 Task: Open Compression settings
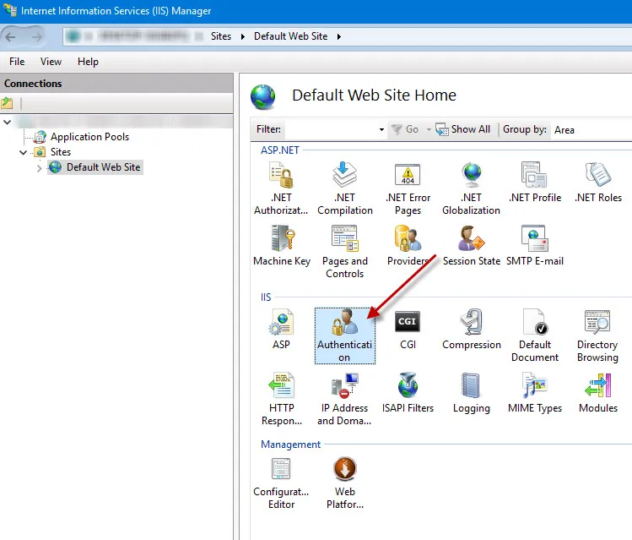tap(472, 330)
